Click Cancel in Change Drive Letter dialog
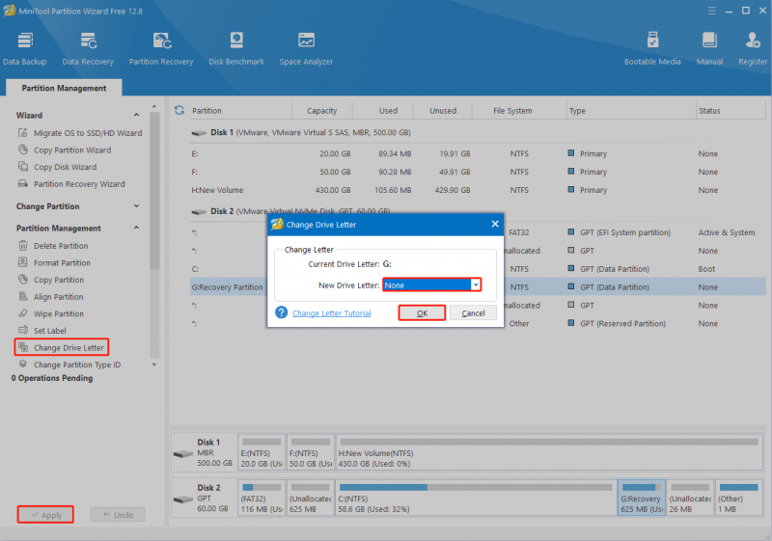This screenshot has height=541, width=772. 473,312
